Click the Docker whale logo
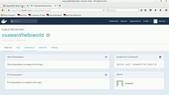Viewport: 169px width, 95px height. pyautogui.click(x=4, y=21)
